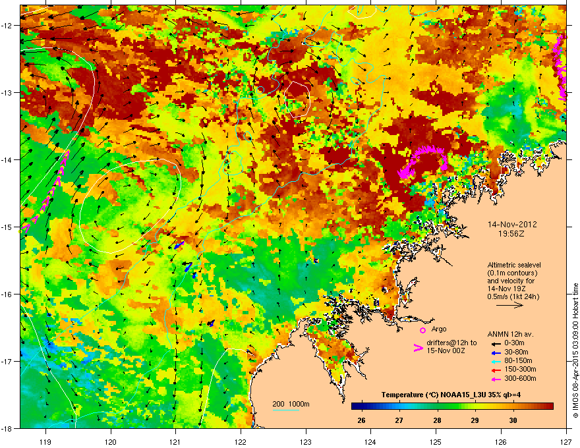The image size is (580, 448).
Task: Click the vertical IMOS Hobart time copyright text
Action: [x=575, y=350]
